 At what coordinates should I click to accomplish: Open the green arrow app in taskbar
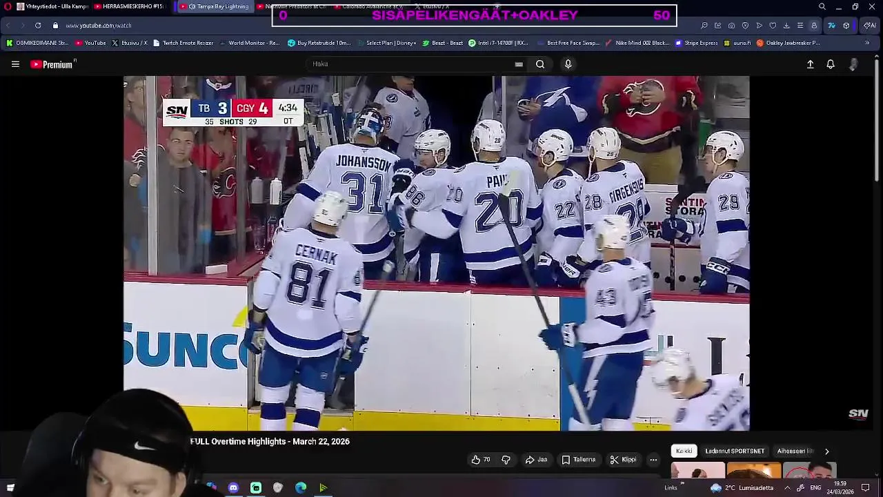point(323,488)
